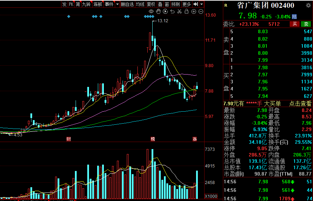The width and height of the screenshot is (313, 201).
Task: Select the hand pan tool
Action: 158,12
